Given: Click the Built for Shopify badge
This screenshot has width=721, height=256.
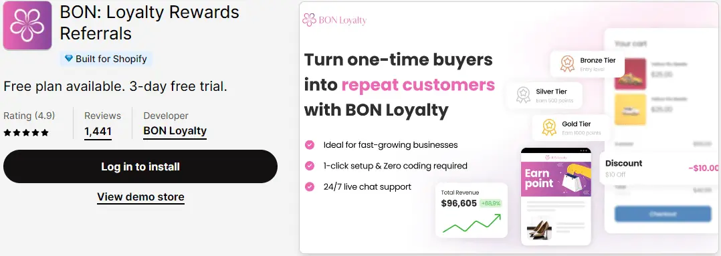Looking at the screenshot, I should click(x=106, y=59).
